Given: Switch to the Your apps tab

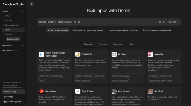Looking at the screenshot, I should [103, 44].
